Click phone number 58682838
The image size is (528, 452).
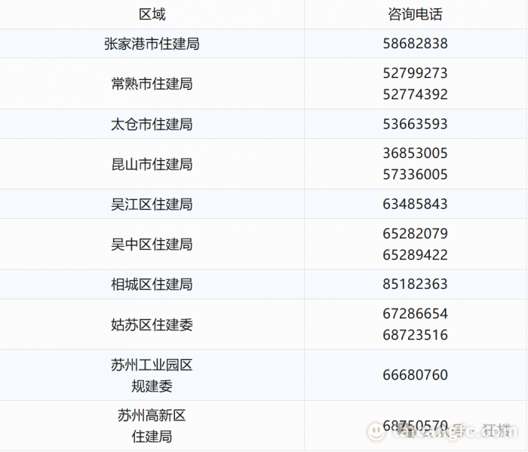pyautogui.click(x=415, y=44)
